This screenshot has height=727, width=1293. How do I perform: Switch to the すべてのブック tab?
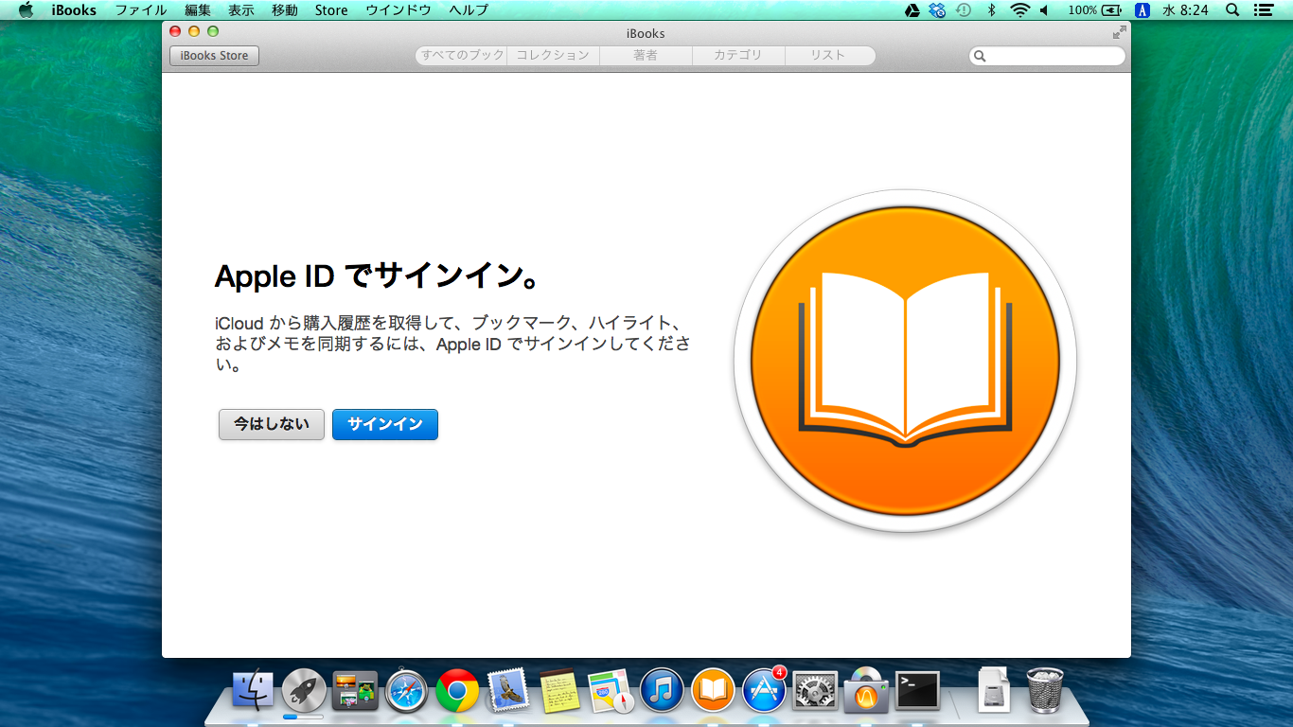pos(462,56)
